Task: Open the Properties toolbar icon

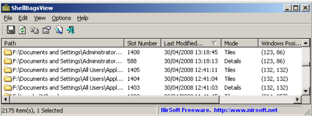Action: [x=46, y=30]
